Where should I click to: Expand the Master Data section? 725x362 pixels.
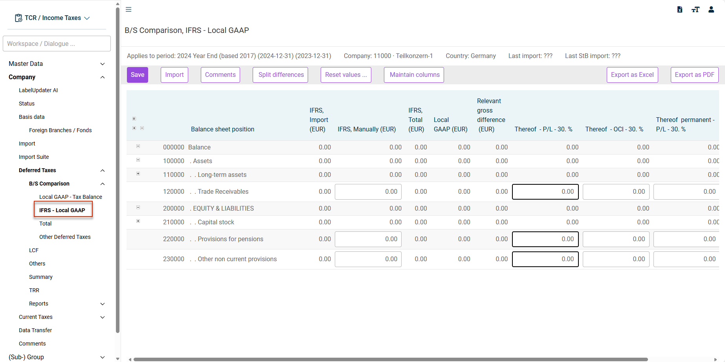[103, 64]
